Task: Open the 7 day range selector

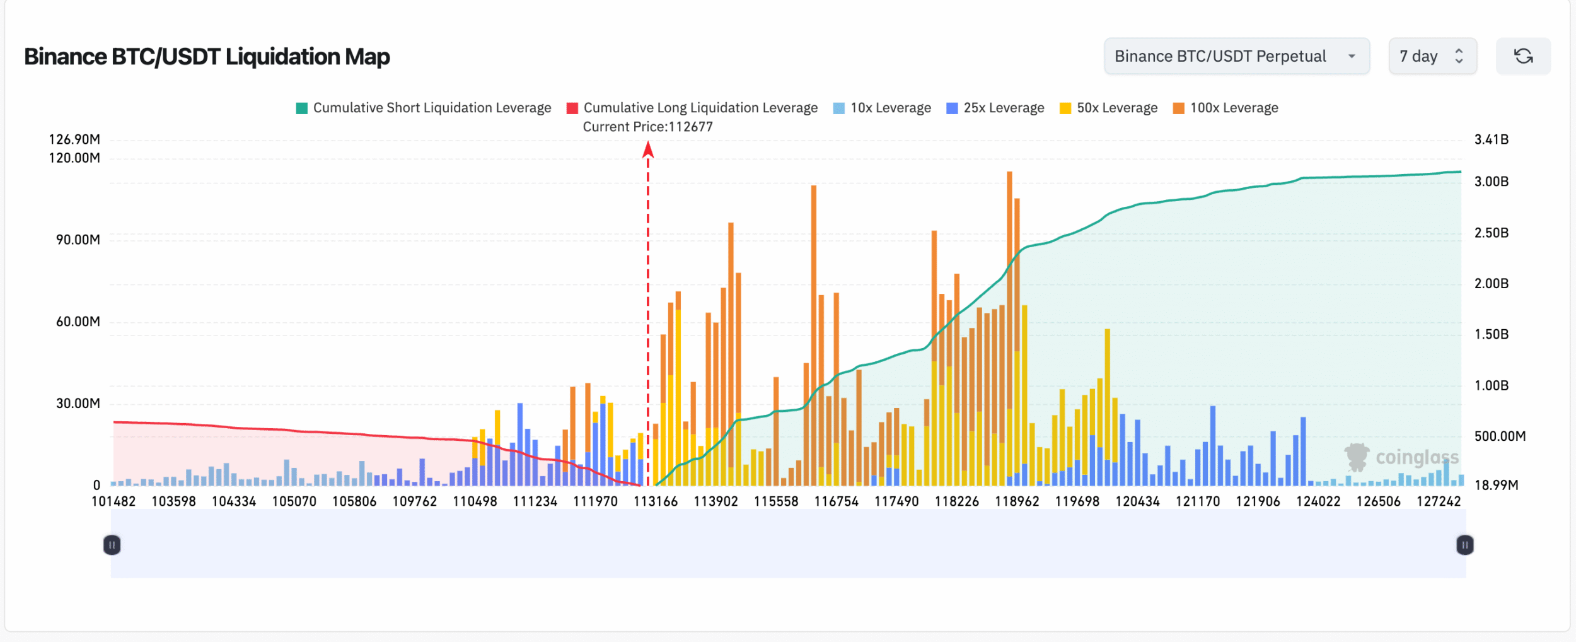Action: coord(1432,56)
